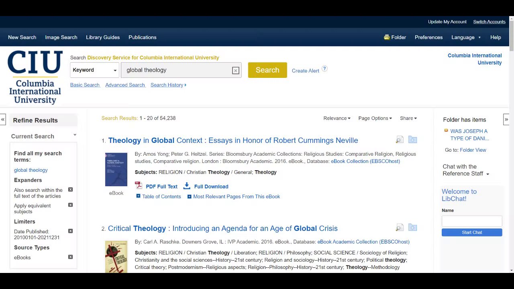This screenshot has width=514, height=289.
Task: Open the Relevance sort dropdown
Action: tap(337, 118)
